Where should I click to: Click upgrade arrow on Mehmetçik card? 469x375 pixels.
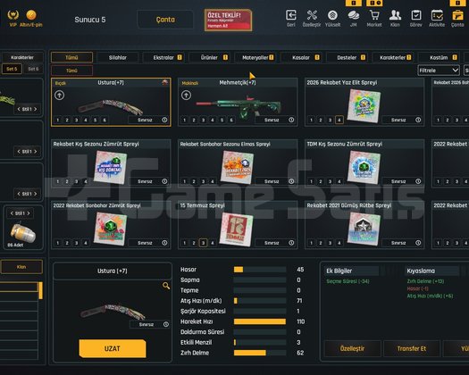pos(186,96)
